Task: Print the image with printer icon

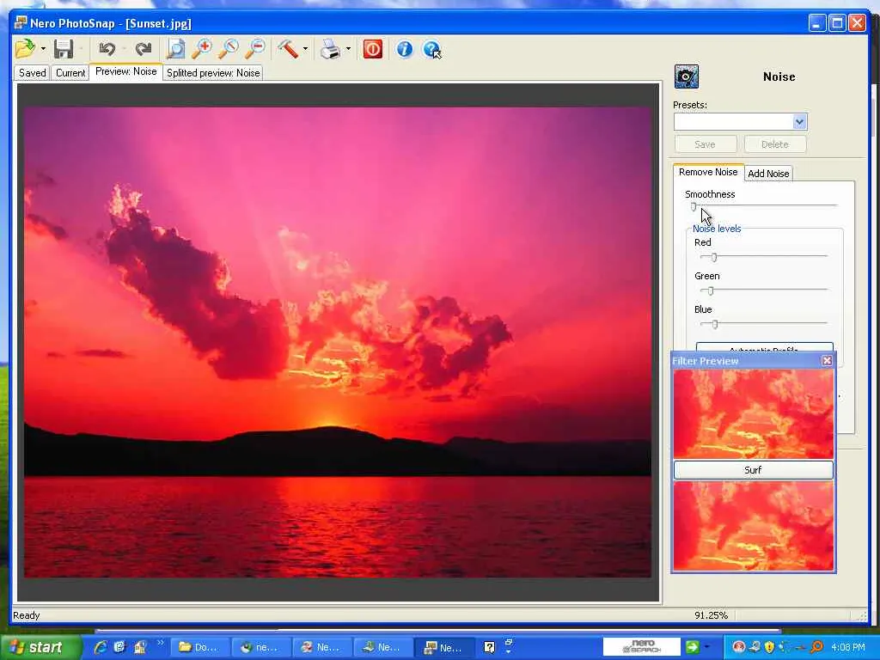Action: [331, 49]
